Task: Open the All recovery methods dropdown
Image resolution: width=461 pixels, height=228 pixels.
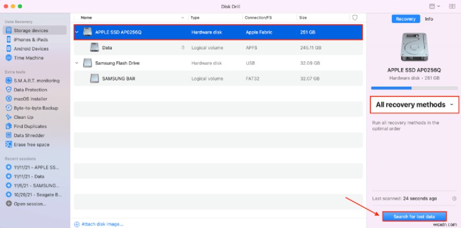Action: coord(414,104)
